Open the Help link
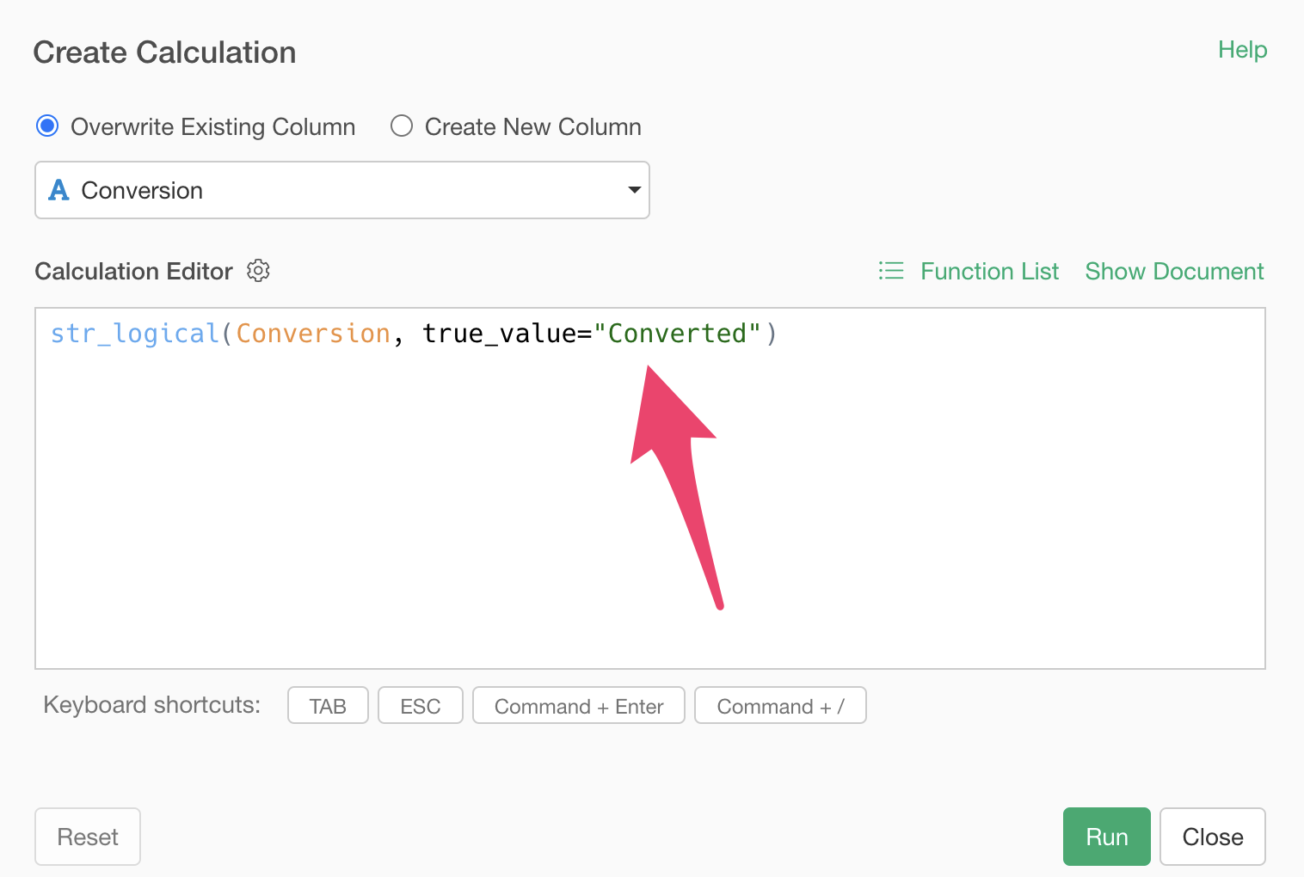 click(x=1242, y=50)
